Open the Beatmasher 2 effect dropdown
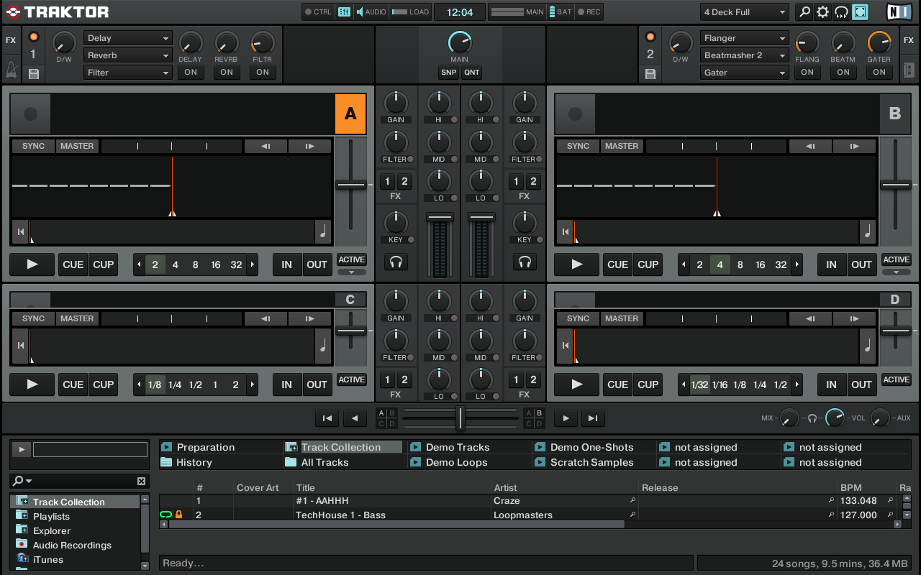The height and width of the screenshot is (575, 921). coord(745,55)
